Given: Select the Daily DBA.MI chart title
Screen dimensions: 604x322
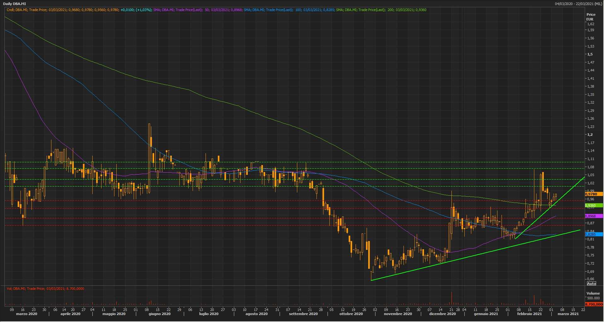Looking at the screenshot, I should 15,4.
